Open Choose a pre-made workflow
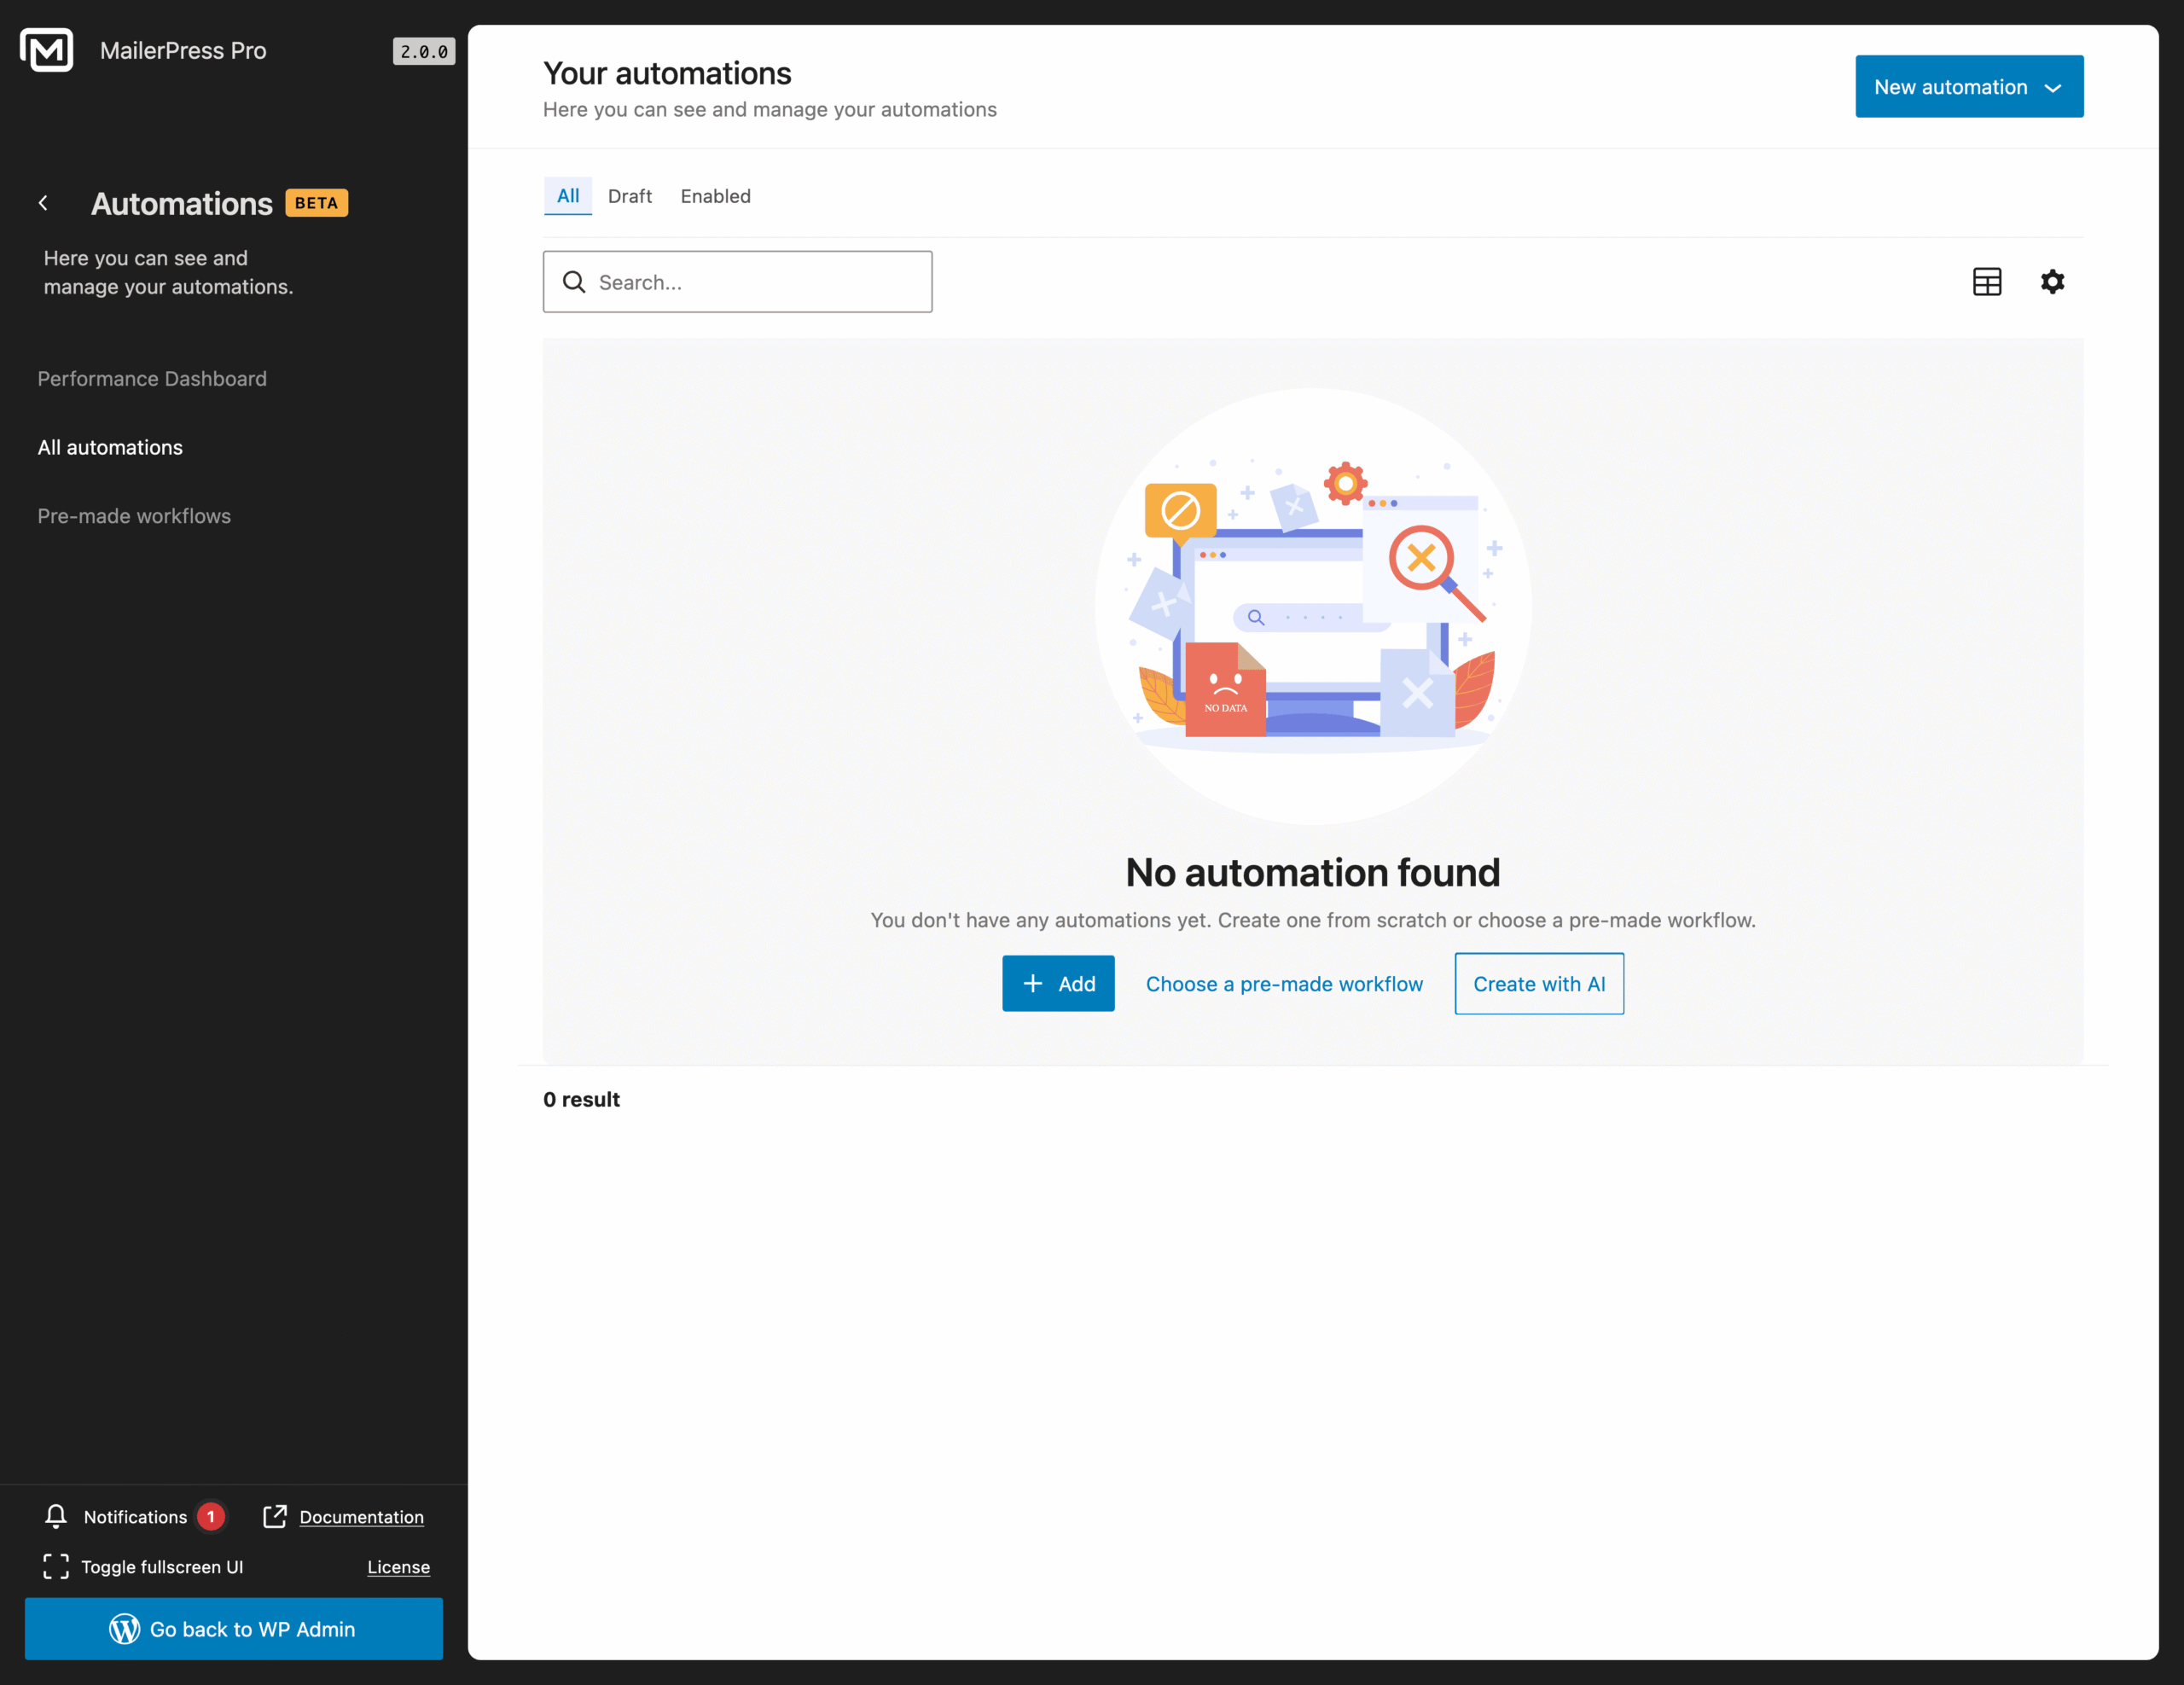The image size is (2184, 1685). pos(1284,983)
